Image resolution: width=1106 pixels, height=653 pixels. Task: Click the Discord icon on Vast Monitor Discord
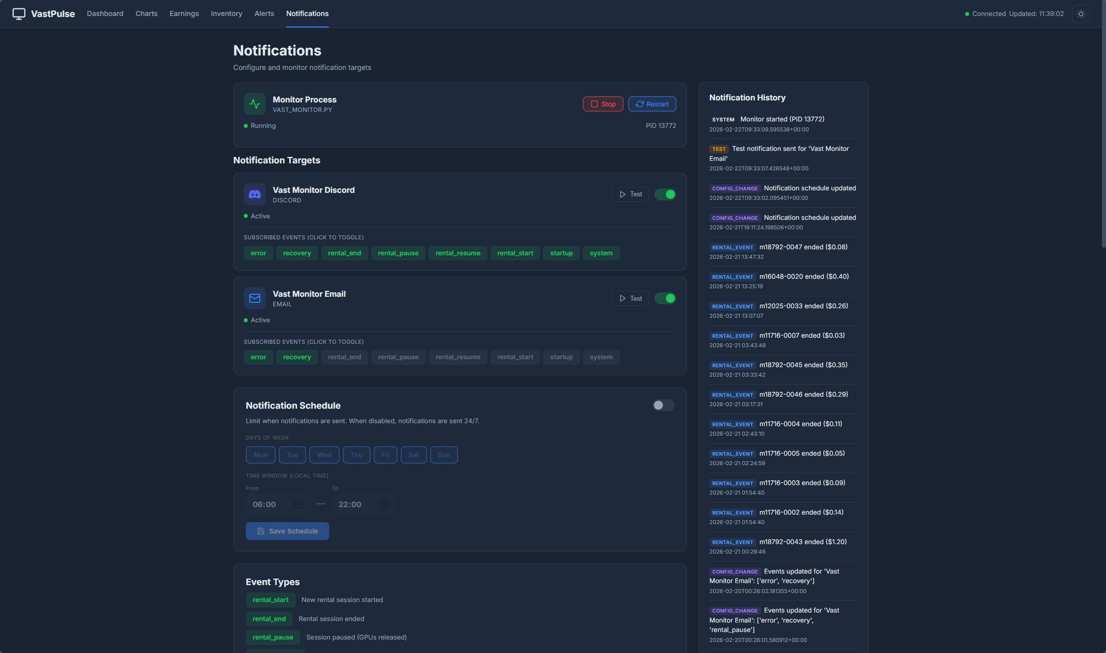click(255, 194)
